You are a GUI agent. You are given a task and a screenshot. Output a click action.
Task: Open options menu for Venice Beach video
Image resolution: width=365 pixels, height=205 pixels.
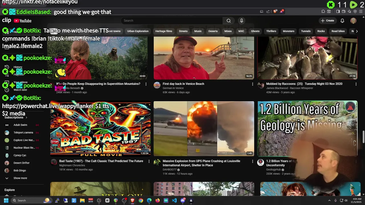coord(252,84)
